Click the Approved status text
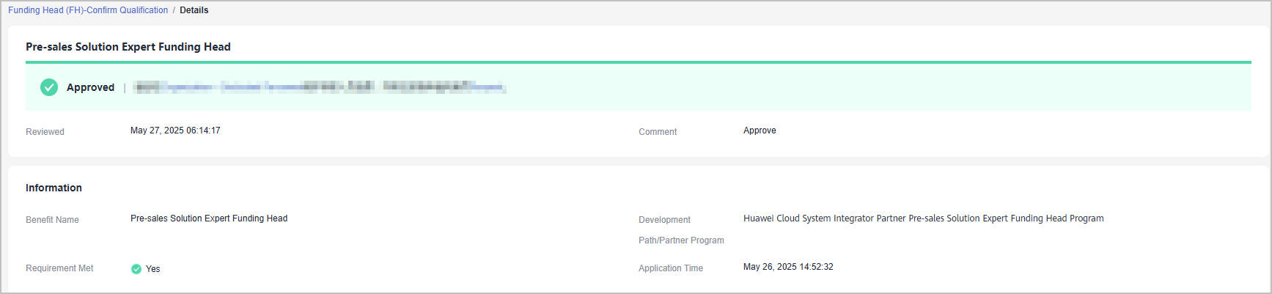 (90, 87)
